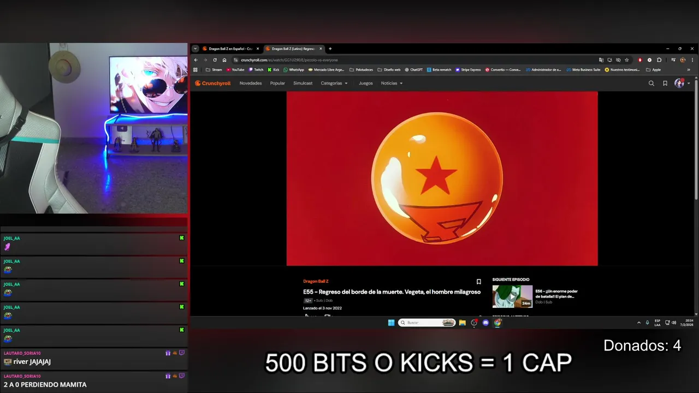Open the Crunchyroll search icon
Image resolution: width=699 pixels, height=393 pixels.
pyautogui.click(x=651, y=84)
